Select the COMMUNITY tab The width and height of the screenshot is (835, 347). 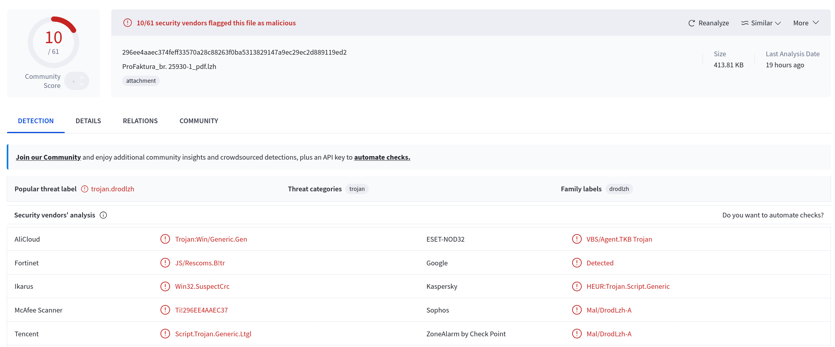(x=199, y=121)
